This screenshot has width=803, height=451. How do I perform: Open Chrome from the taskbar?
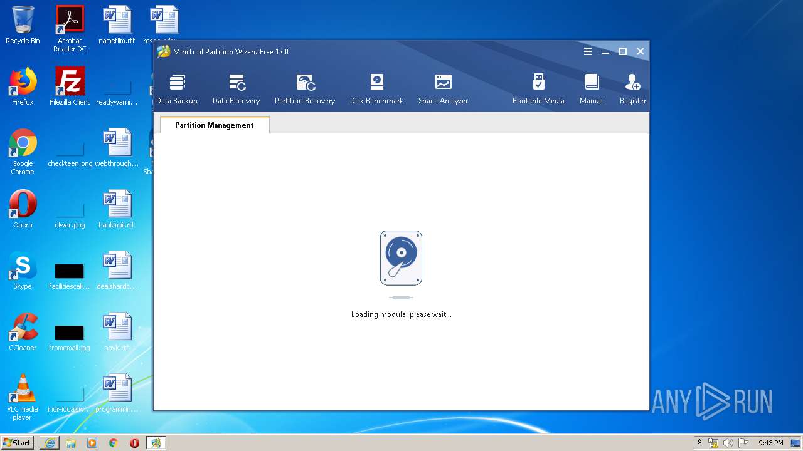(x=114, y=443)
